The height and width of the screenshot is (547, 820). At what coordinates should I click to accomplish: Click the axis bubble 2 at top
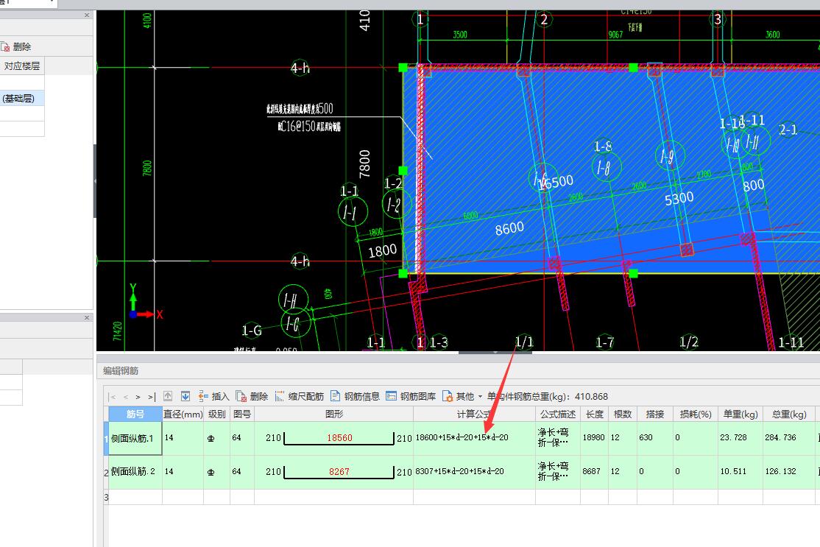click(544, 19)
